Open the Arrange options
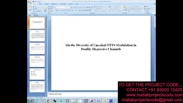This screenshot has width=183, height=103. point(125,9)
